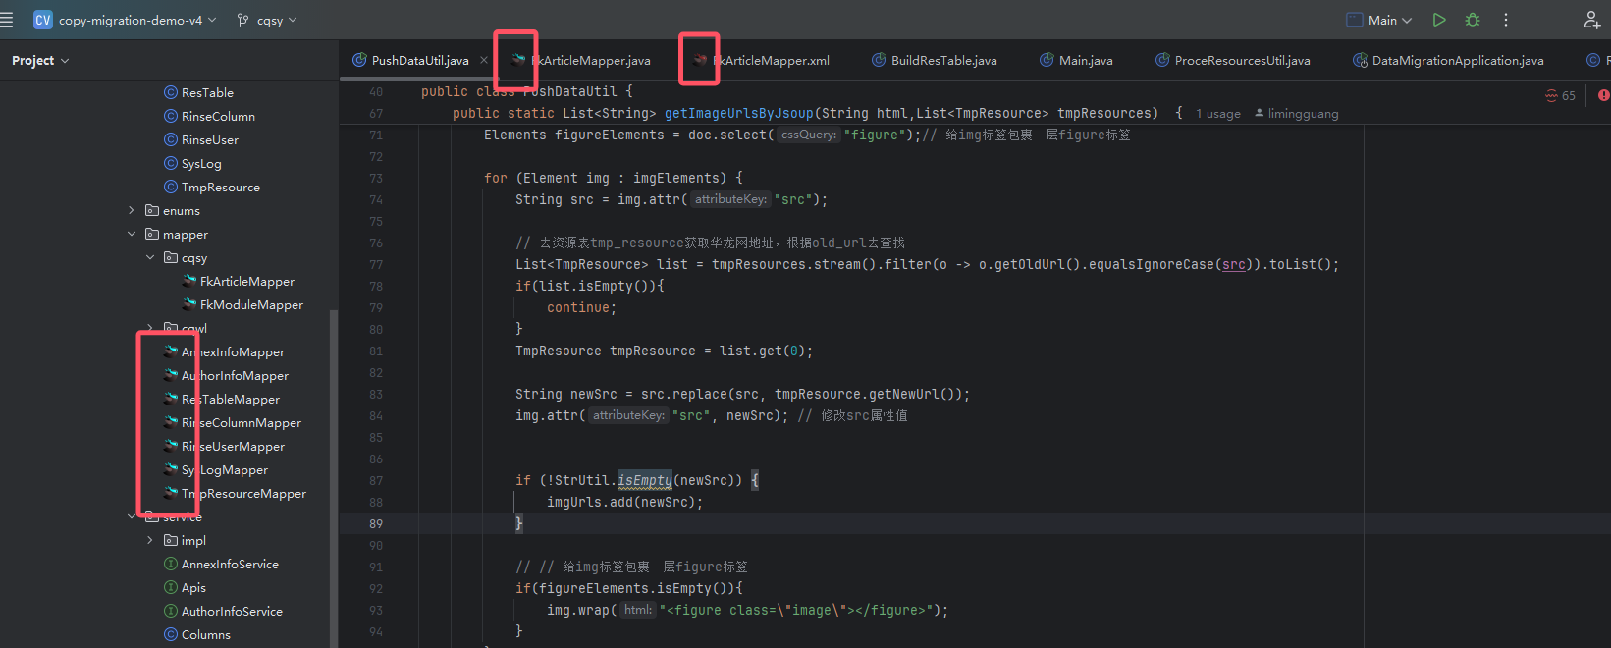Open the Project view selector dropdown
This screenshot has width=1611, height=648.
(40, 61)
